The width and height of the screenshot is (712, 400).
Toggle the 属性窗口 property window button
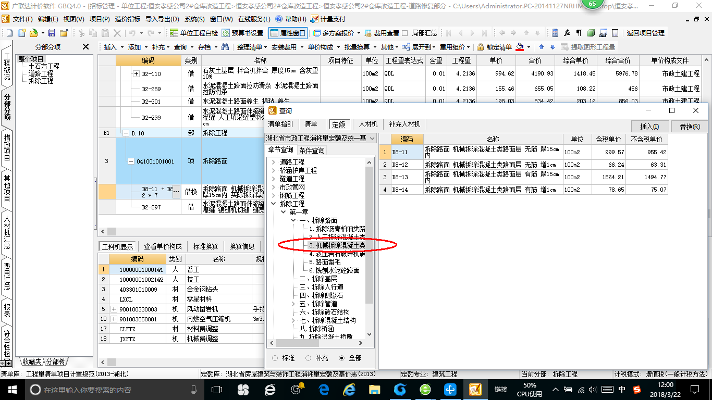[288, 33]
